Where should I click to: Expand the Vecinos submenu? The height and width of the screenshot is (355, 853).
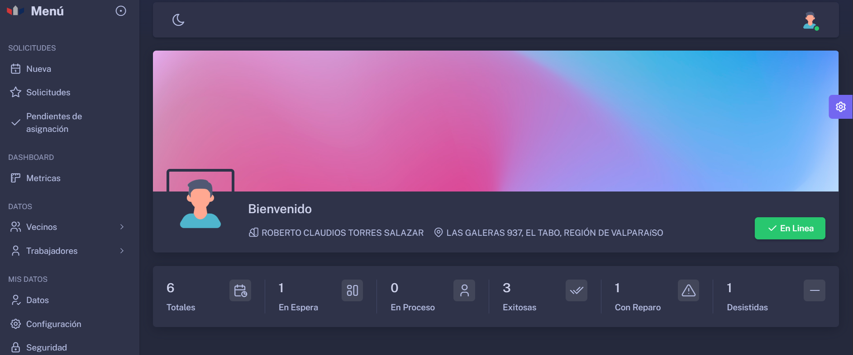(68, 227)
